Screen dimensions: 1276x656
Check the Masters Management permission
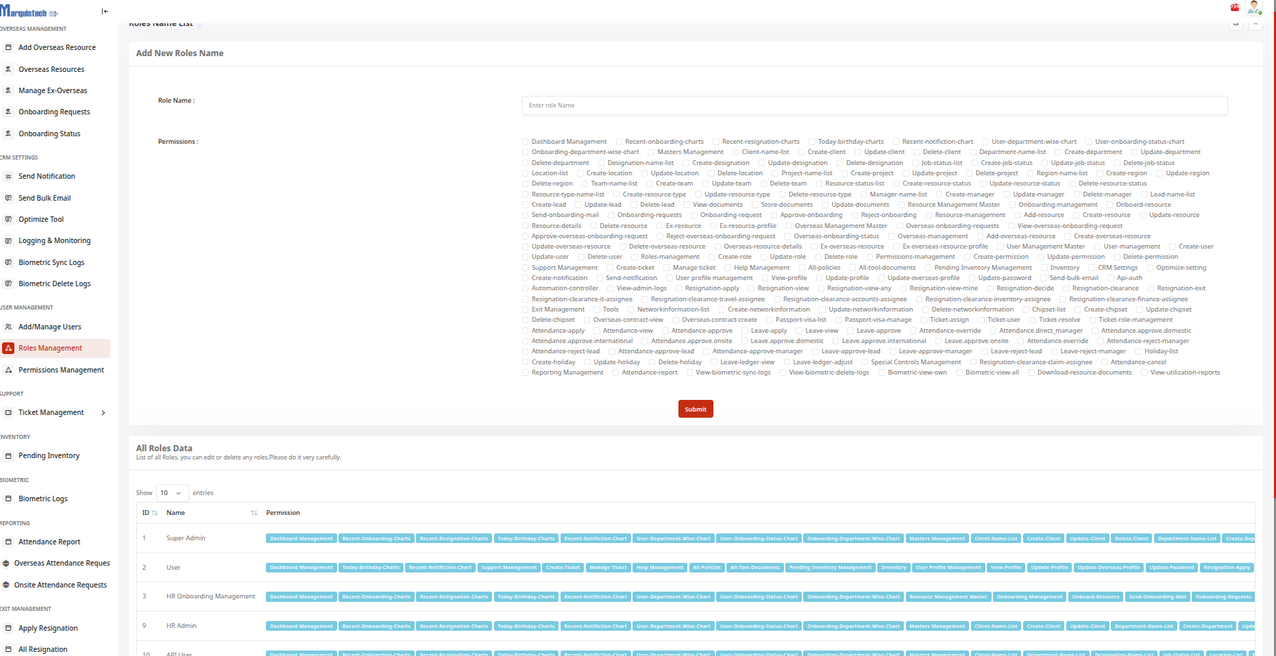[x=651, y=153]
